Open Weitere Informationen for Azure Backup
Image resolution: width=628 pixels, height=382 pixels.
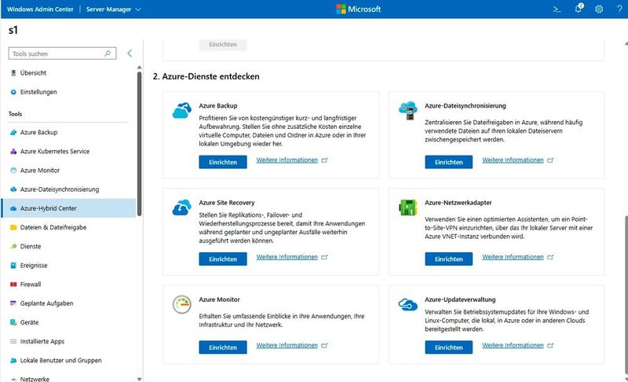pyautogui.click(x=287, y=160)
